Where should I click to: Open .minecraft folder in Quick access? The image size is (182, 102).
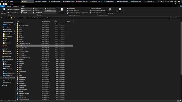tap(7, 34)
